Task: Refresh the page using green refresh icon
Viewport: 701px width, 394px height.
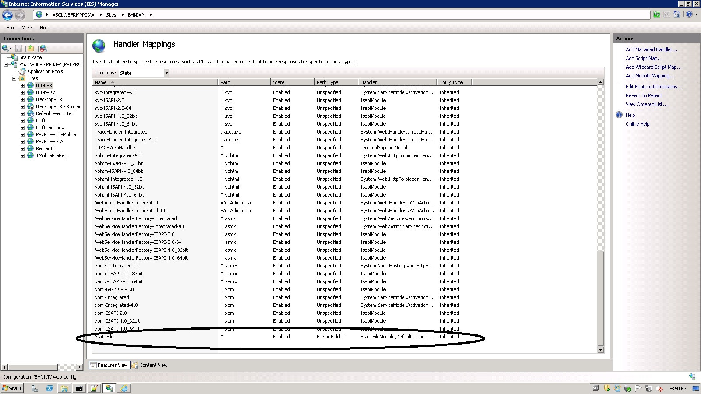Action: click(x=656, y=14)
